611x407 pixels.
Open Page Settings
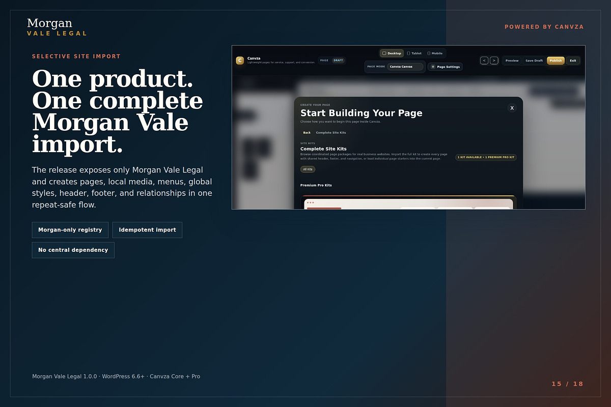point(446,67)
